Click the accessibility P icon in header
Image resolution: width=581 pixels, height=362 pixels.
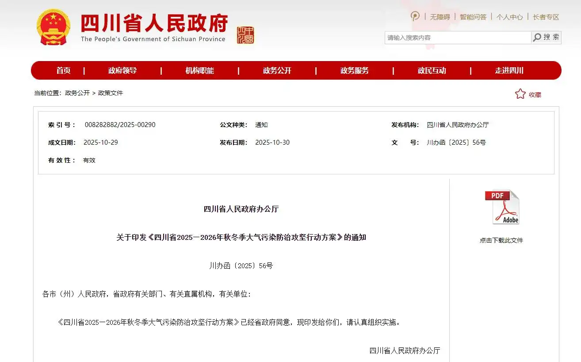pos(415,17)
